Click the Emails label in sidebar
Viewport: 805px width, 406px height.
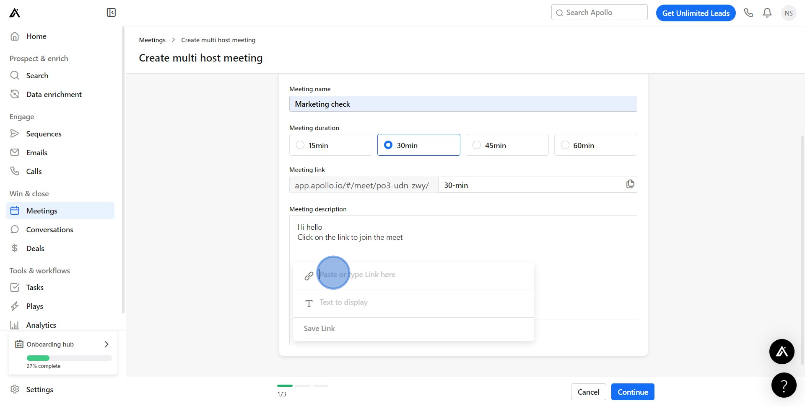pyautogui.click(x=36, y=153)
